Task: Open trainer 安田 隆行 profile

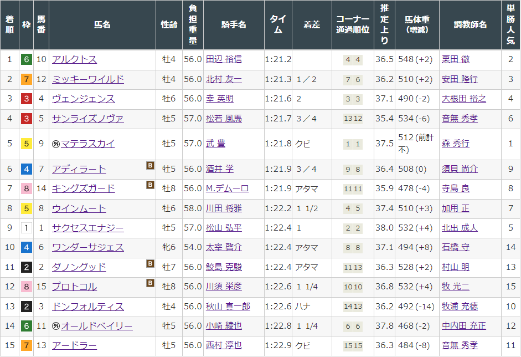Action: tap(460, 79)
